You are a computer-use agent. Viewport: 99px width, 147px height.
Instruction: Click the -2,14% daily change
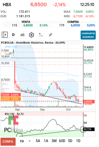(59, 5)
